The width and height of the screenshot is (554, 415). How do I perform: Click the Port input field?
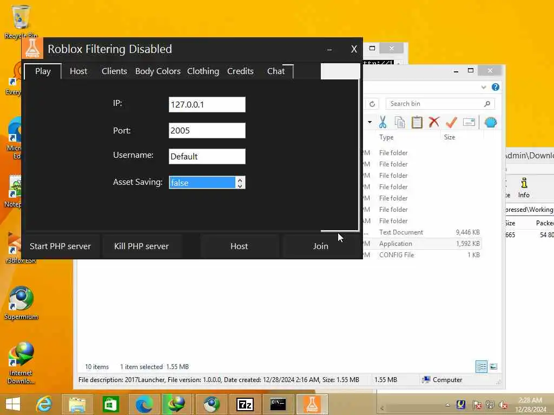click(207, 131)
